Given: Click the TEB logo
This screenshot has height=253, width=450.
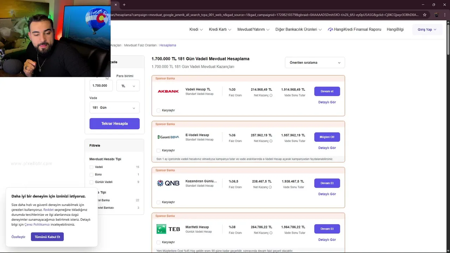Looking at the screenshot, I should [x=168, y=229].
